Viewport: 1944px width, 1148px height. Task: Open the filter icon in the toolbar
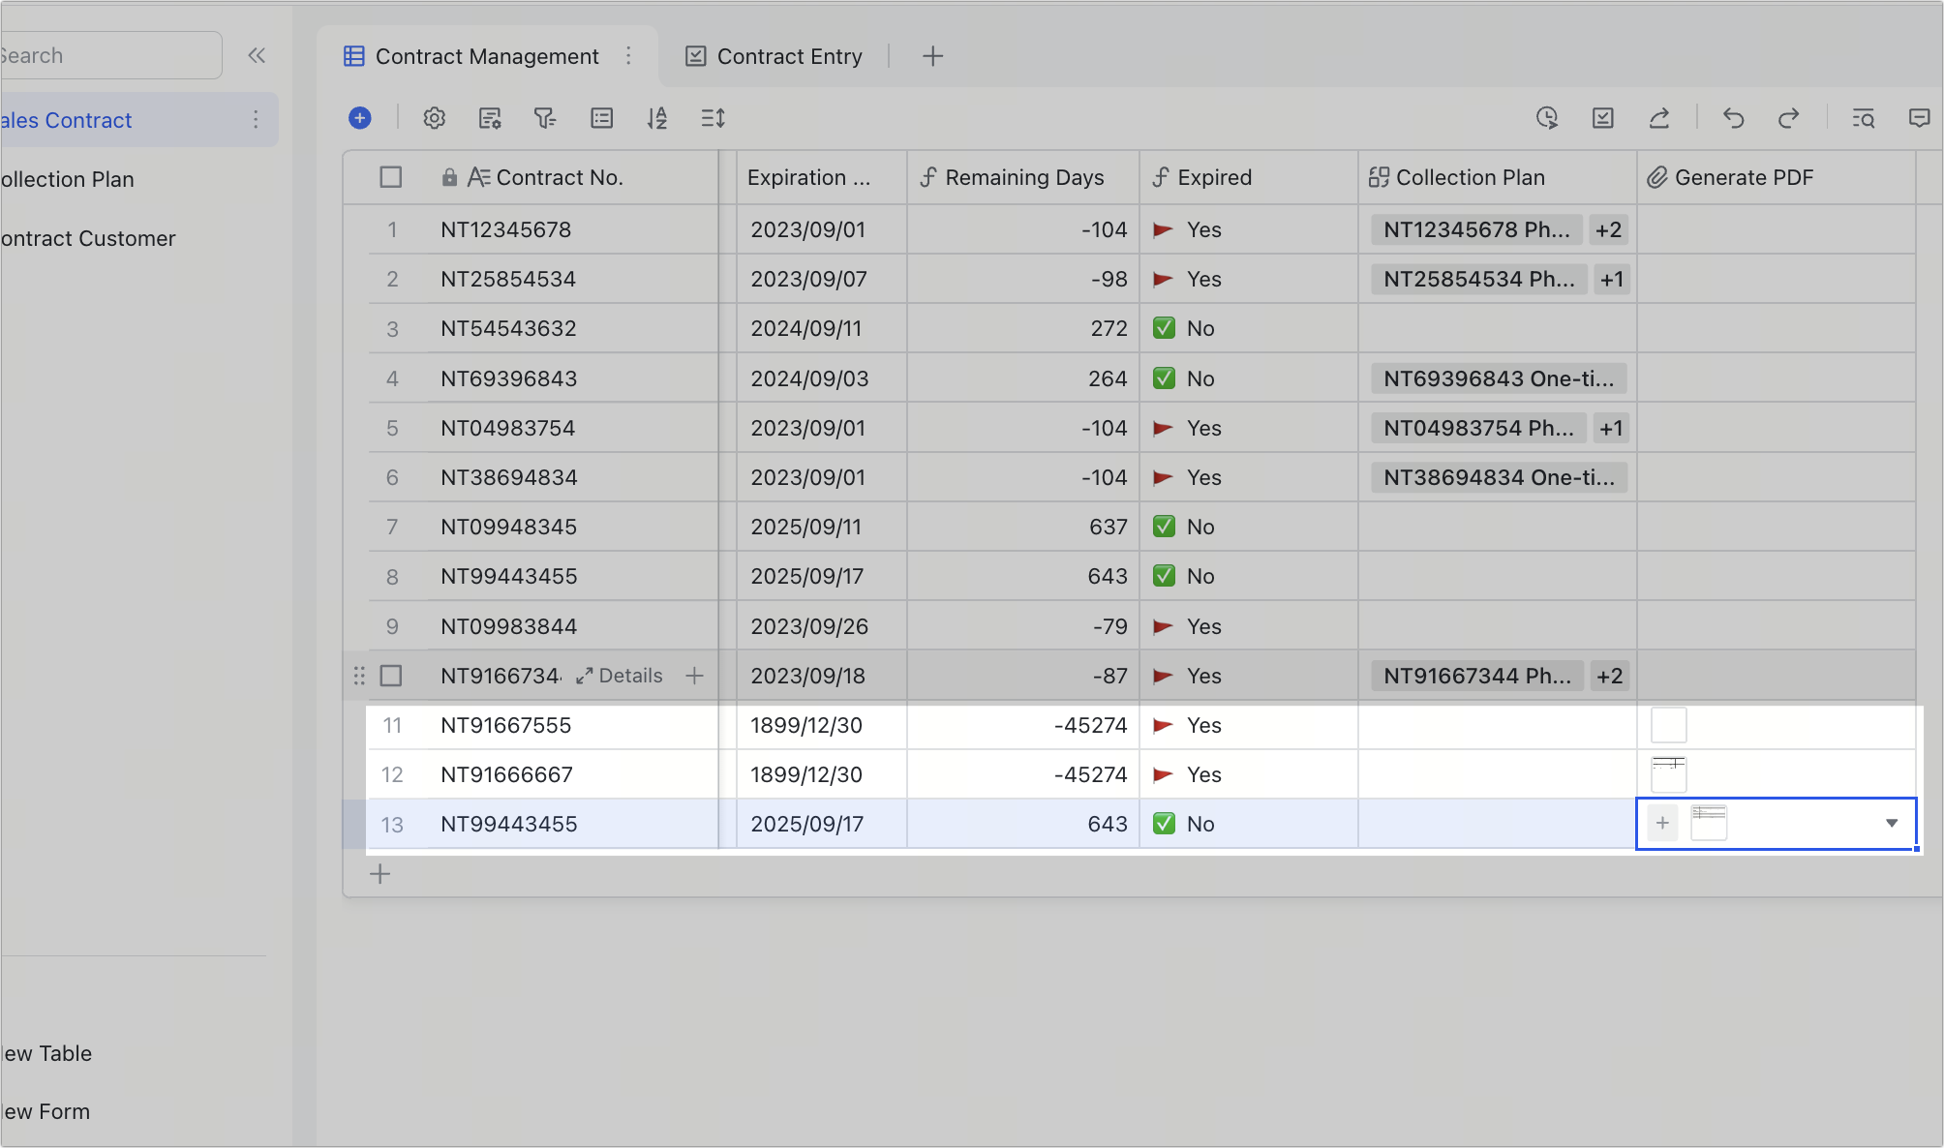pyautogui.click(x=545, y=118)
